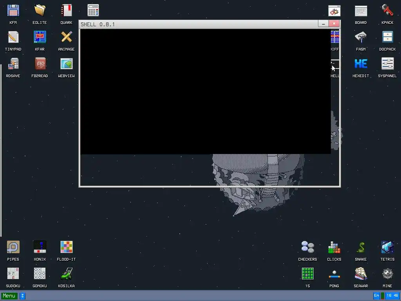
Task: Start the XONIX game icon
Action: (x=40, y=247)
